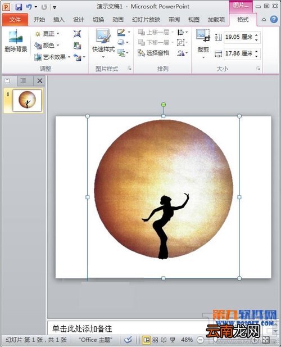Select slide 1 thumbnail
This screenshot has width=281, height=347.
[27, 100]
